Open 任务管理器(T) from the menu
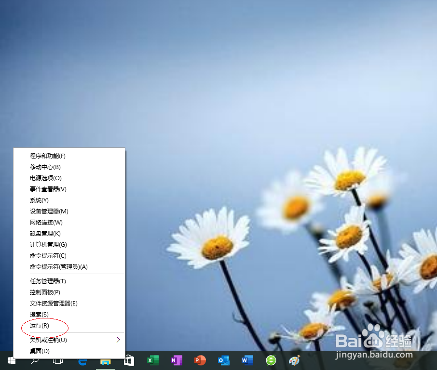This screenshot has height=370, width=437. [x=48, y=281]
